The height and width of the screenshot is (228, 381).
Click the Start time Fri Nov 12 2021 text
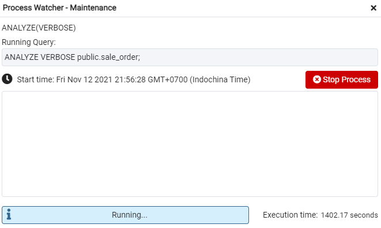134,79
